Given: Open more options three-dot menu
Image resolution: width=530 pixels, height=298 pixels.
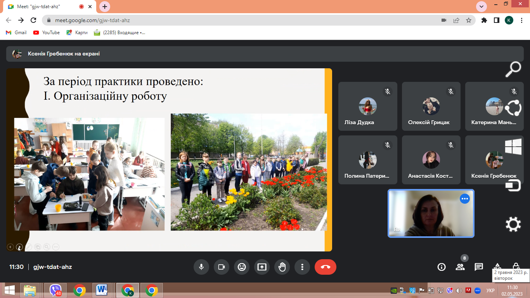Looking at the screenshot, I should [302, 267].
